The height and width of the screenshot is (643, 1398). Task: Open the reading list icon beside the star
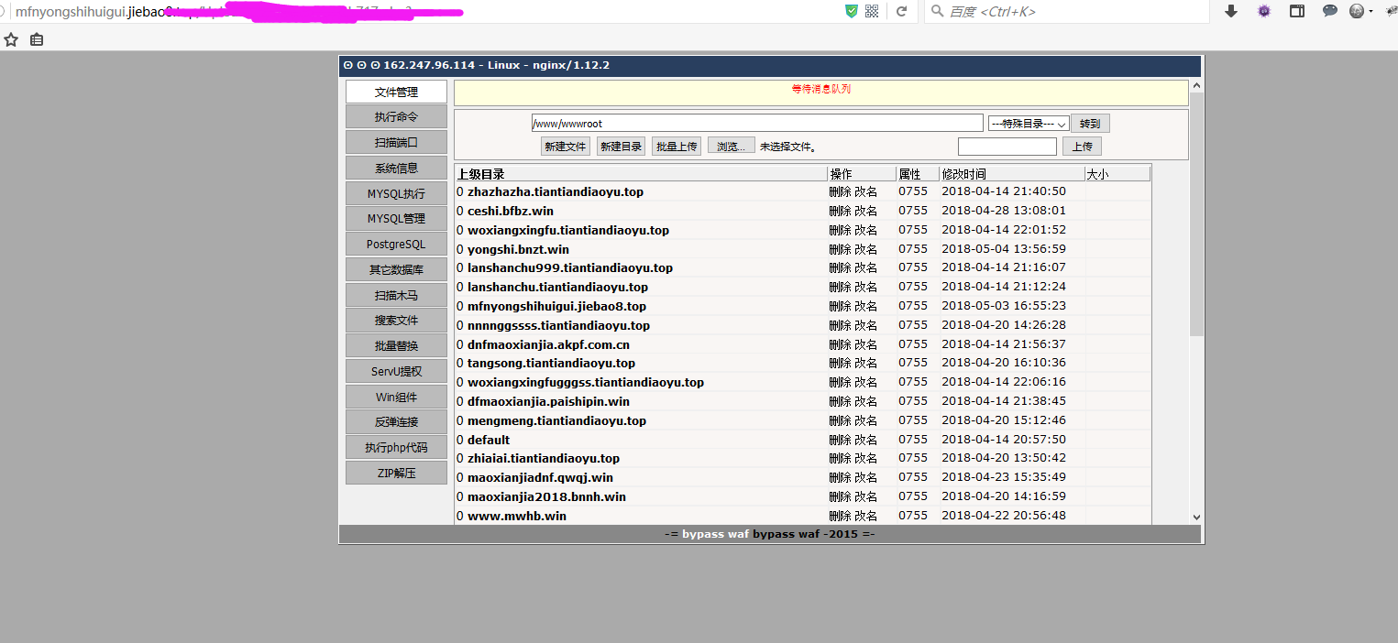37,39
